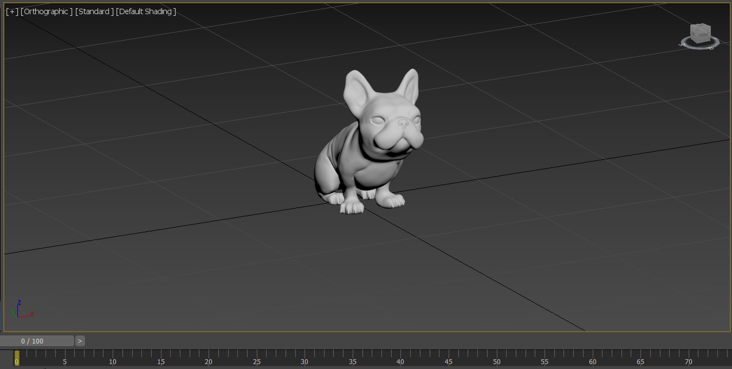Jump to frame 70 on the timeline
Image resolution: width=732 pixels, height=369 pixels.
click(x=689, y=361)
